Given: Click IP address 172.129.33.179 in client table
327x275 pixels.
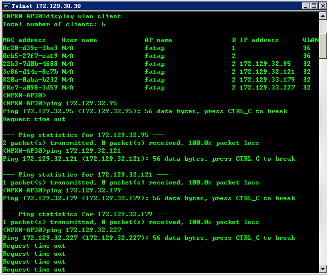Looking at the screenshot, I should [267, 80].
